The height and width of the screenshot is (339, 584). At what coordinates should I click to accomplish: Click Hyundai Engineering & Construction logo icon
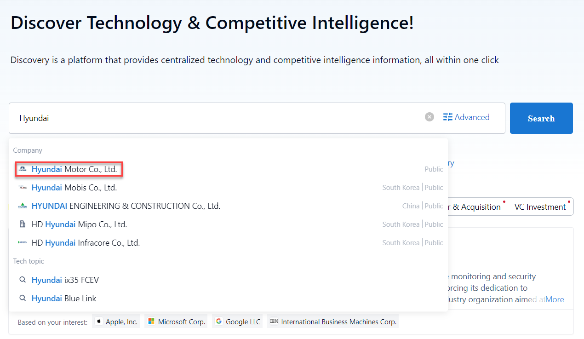(23, 206)
